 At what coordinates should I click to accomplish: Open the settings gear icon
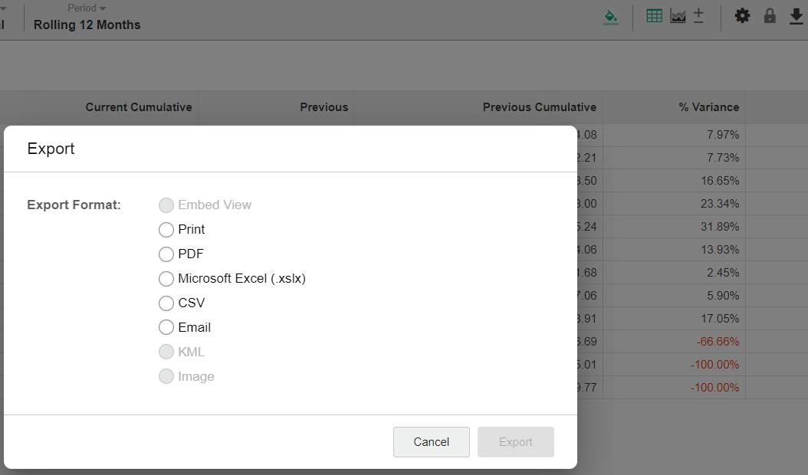(x=742, y=16)
